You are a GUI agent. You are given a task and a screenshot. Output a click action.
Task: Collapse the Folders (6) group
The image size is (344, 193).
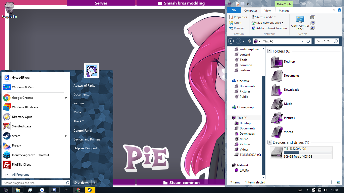tap(270, 51)
